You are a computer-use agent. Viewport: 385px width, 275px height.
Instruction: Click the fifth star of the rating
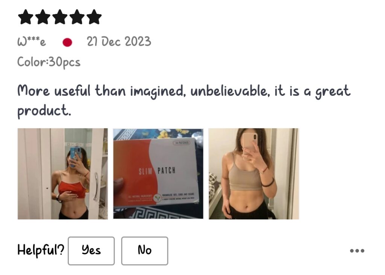[94, 17]
